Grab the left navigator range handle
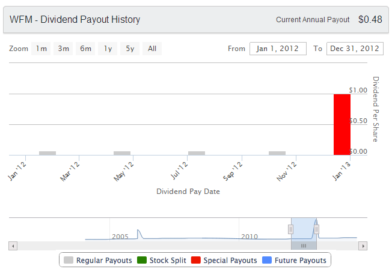Image resolution: width=392 pixels, height=272 pixels. click(x=290, y=229)
